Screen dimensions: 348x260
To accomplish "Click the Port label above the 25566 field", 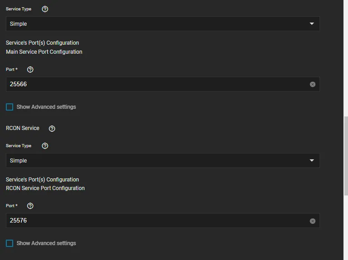I will click(11, 70).
